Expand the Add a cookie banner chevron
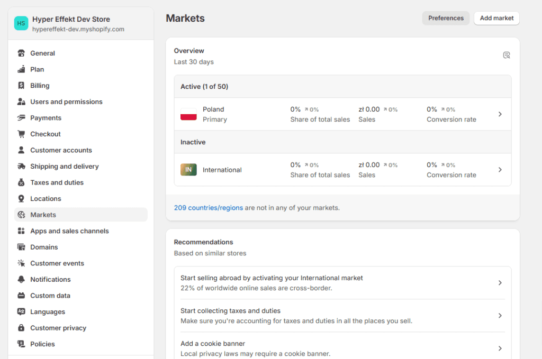The width and height of the screenshot is (542, 359). point(500,348)
